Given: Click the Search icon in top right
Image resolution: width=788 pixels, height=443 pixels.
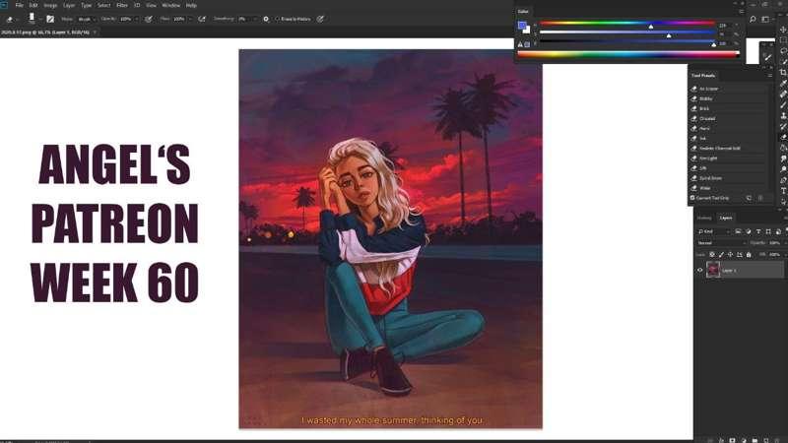Looking at the screenshot, I should click(x=753, y=19).
